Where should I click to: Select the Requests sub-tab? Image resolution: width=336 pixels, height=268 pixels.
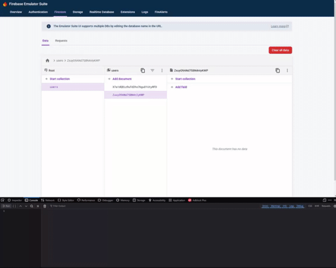61,40
